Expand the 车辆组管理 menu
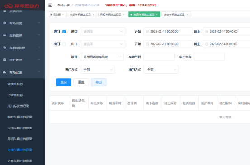 [22, 47]
